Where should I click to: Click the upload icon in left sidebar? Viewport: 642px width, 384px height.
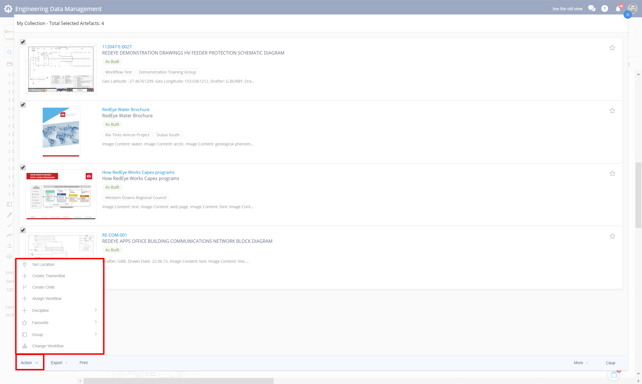(9, 246)
